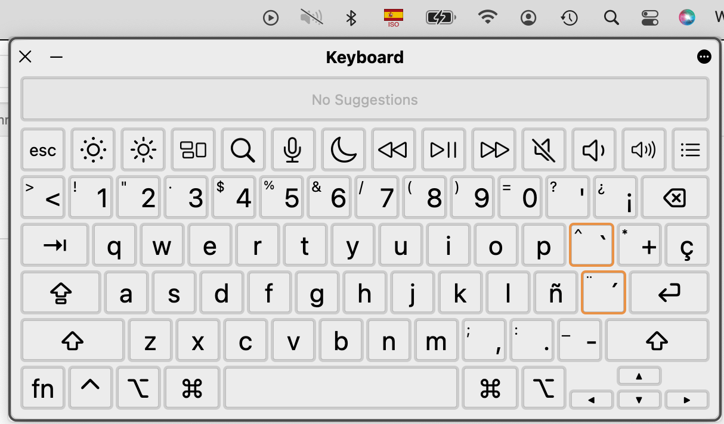Open Control Center from the menu bar
724x424 pixels.
coord(649,18)
